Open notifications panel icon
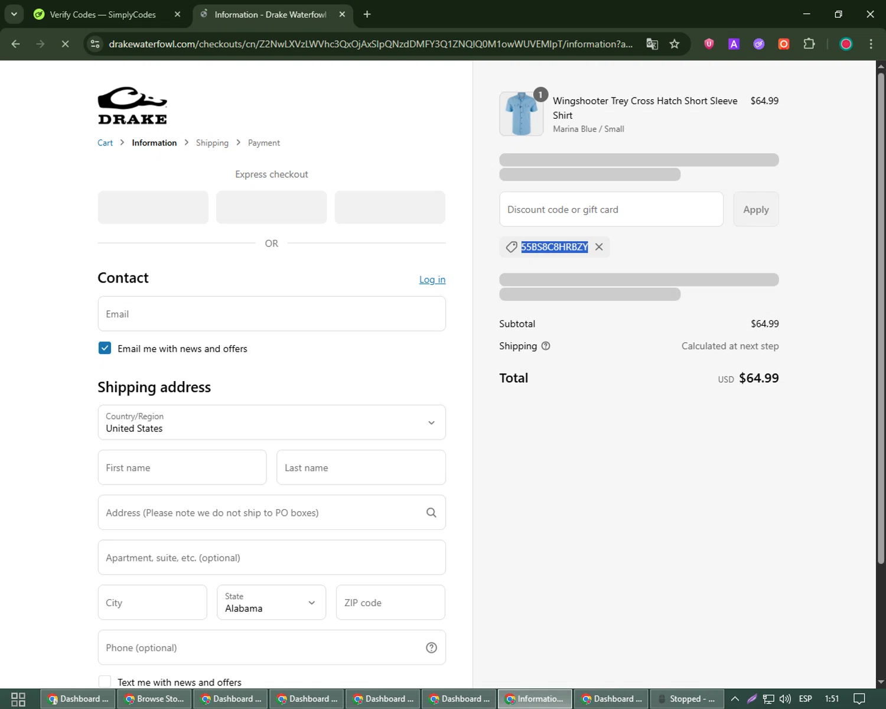 pos(859,699)
